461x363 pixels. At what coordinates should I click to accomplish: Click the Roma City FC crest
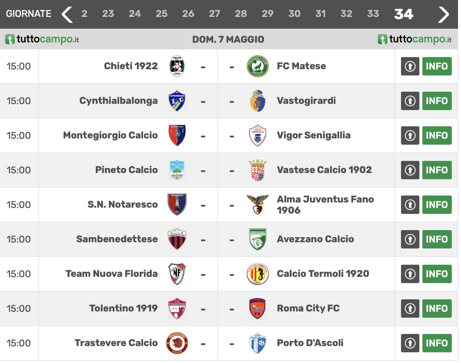coord(258,309)
